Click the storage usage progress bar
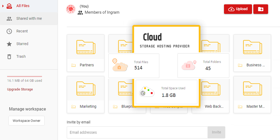This screenshot has height=140, width=280. (24, 76)
